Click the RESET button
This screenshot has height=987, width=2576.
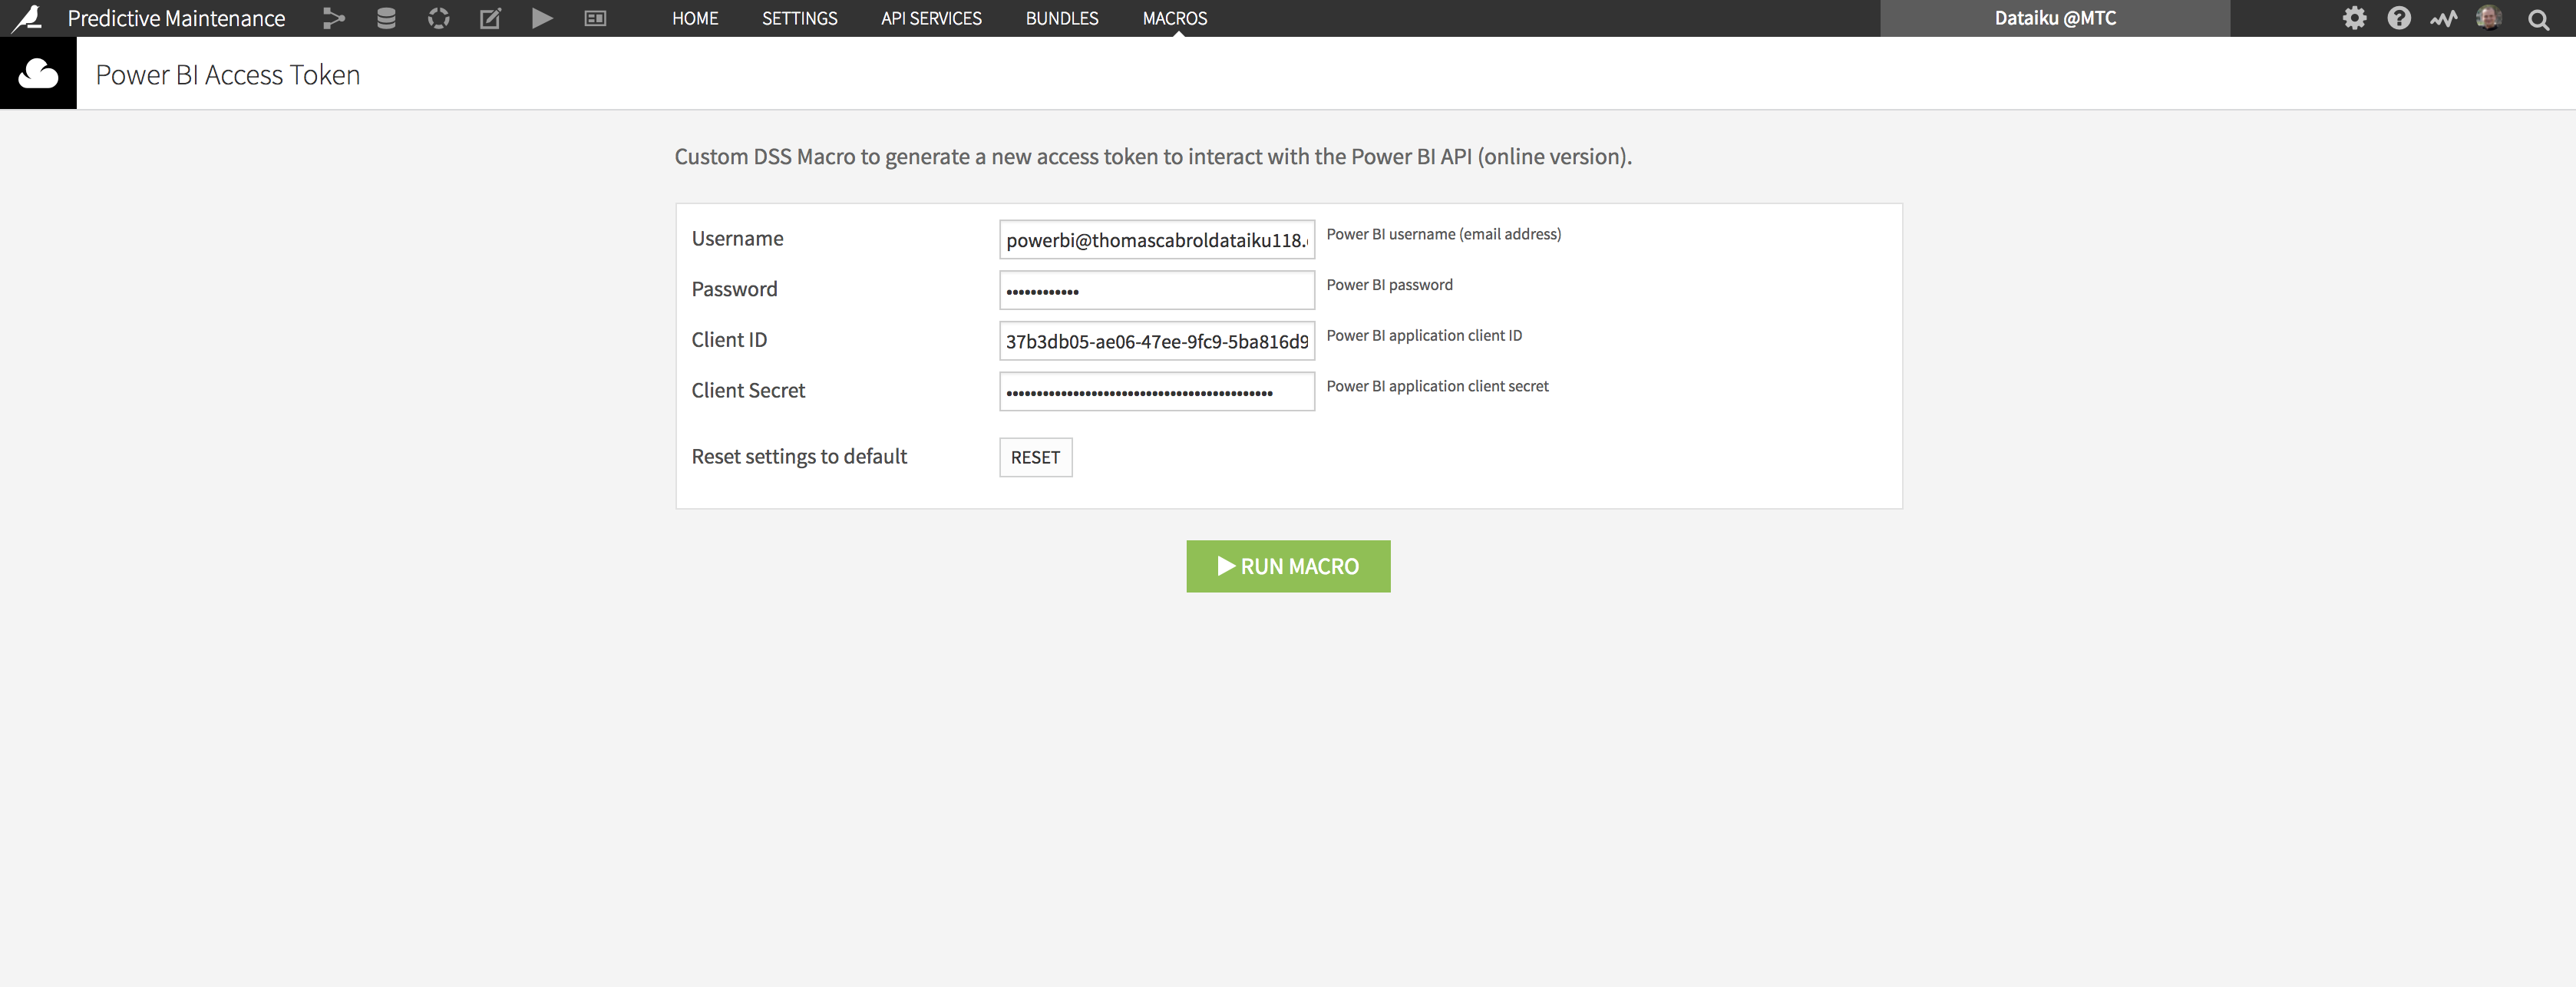tap(1035, 457)
